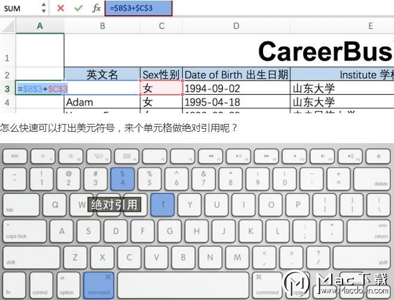Click the V key
Viewport: 394px width, 300px height.
(156, 257)
